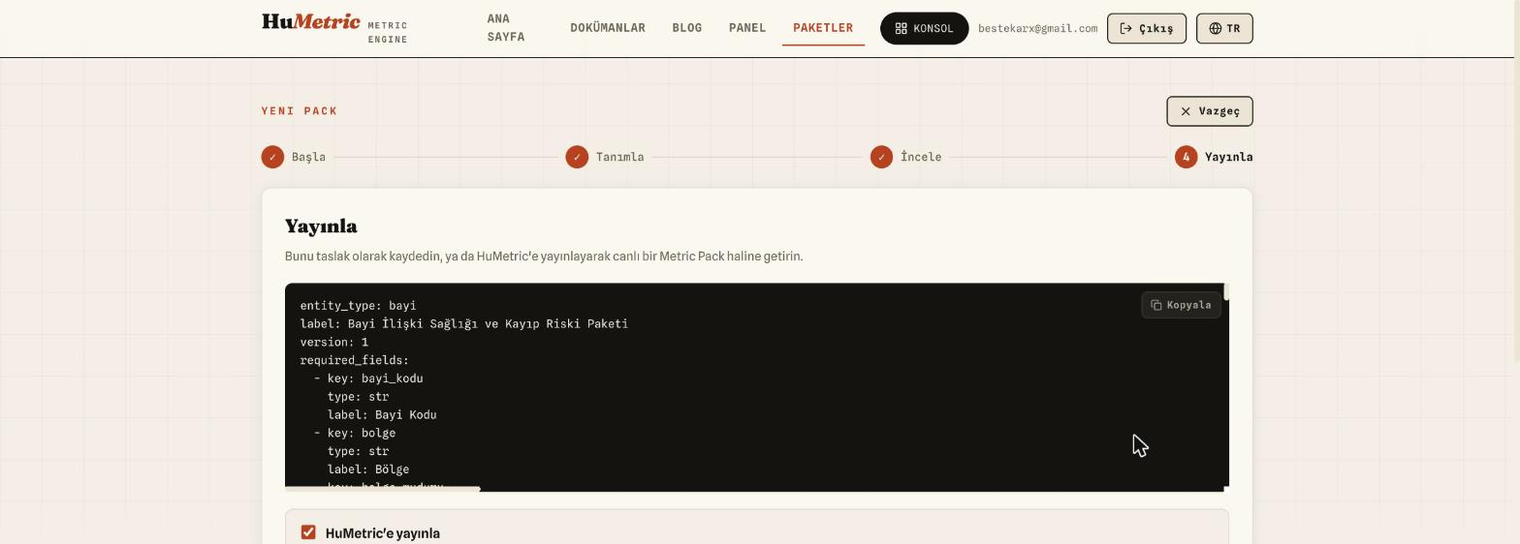Open the TR language selector
This screenshot has height=544, width=1520.
pos(1224,28)
